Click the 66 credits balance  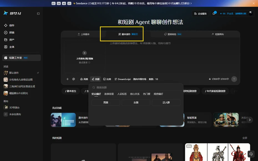(x=222, y=14)
